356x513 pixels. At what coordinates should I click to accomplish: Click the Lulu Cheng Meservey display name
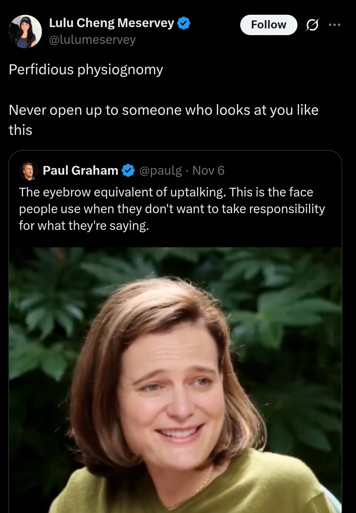pyautogui.click(x=111, y=23)
